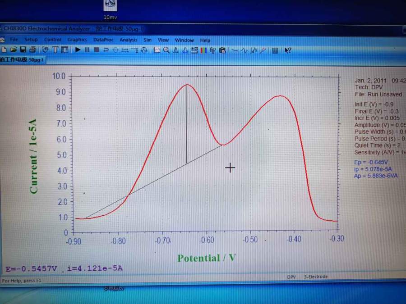Click the Quiet Time (s) = 2 parameter
The height and width of the screenshot is (304, 406).
point(378,145)
